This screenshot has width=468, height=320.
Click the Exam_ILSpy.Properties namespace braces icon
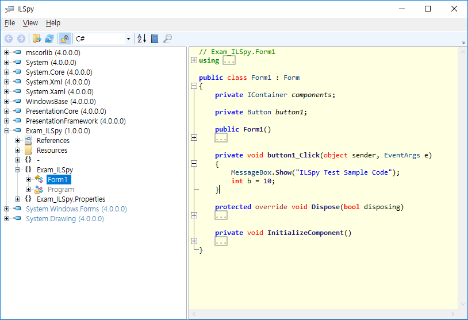pyautogui.click(x=28, y=199)
